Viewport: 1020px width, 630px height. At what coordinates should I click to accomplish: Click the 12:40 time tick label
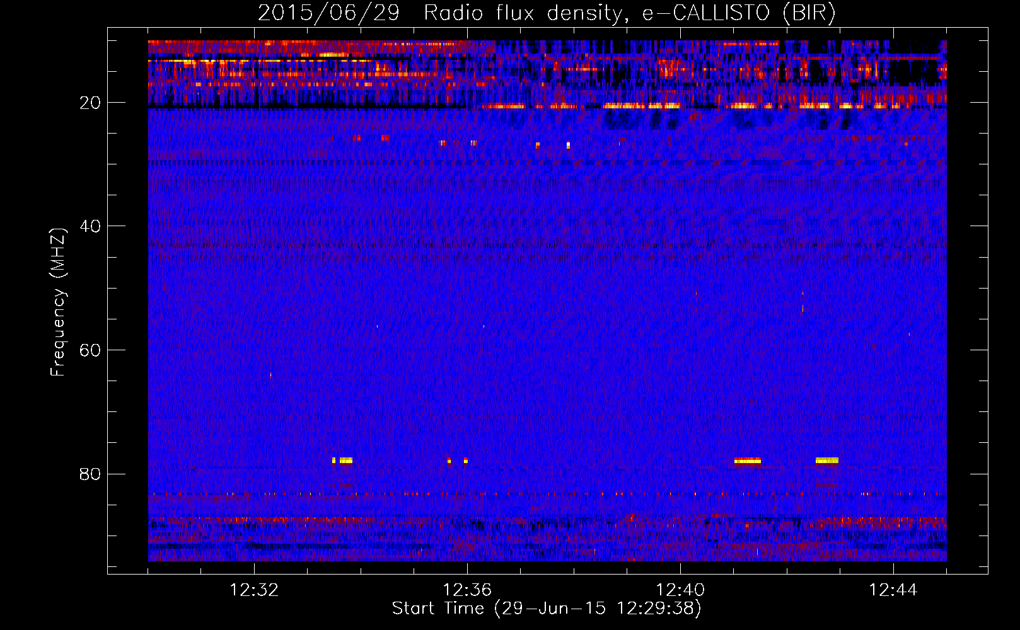point(680,590)
